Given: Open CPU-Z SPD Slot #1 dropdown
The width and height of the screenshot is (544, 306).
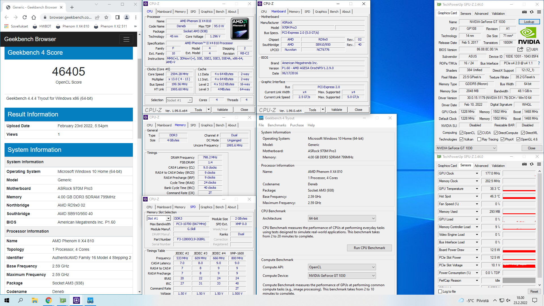Looking at the screenshot, I should tap(159, 218).
